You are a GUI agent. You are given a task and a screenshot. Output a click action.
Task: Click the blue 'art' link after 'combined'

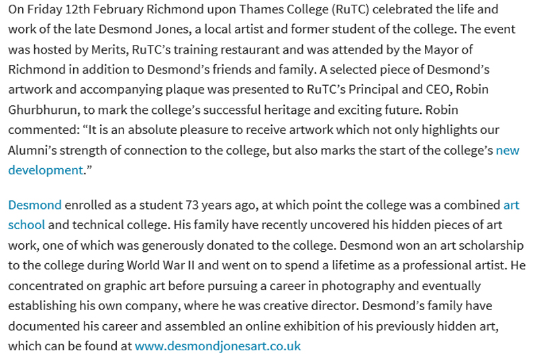(511, 205)
